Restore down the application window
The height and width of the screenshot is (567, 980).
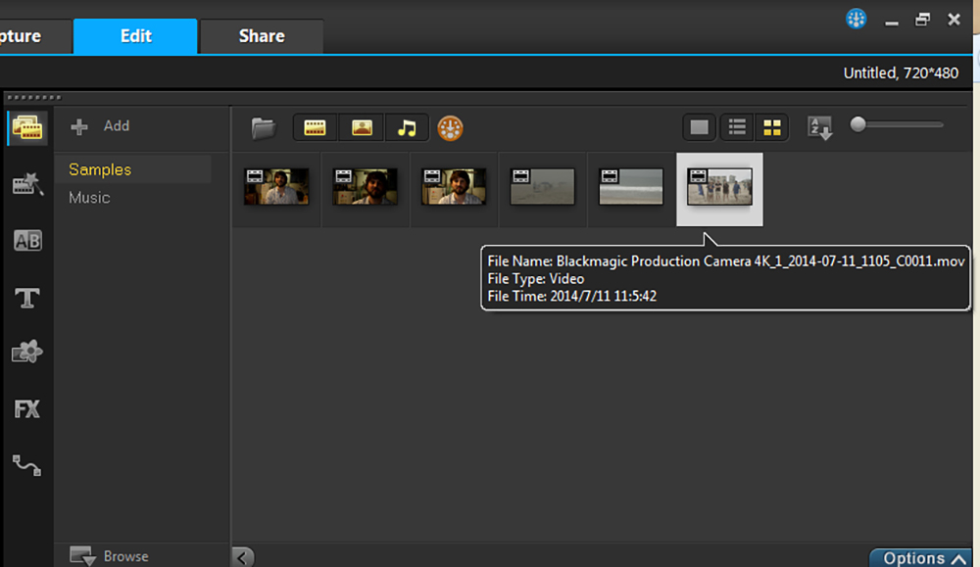click(922, 20)
